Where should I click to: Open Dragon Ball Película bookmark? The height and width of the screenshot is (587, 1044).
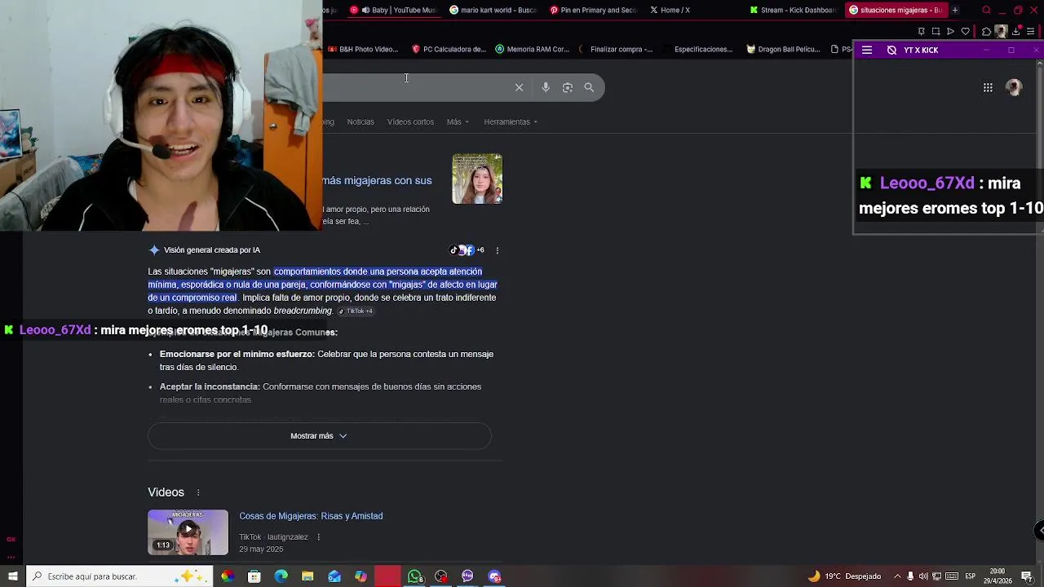click(x=783, y=50)
